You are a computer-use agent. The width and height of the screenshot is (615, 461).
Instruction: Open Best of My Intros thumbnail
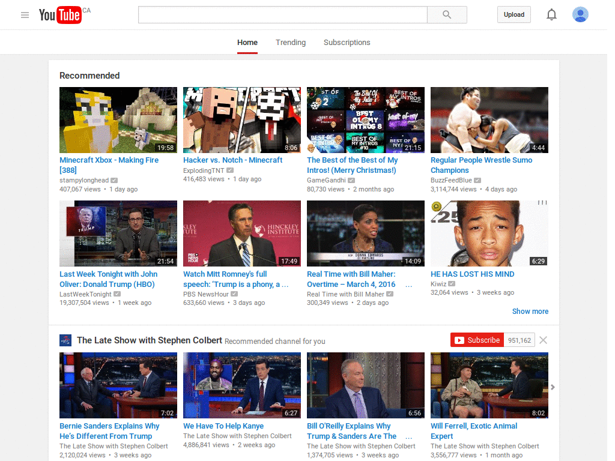(366, 120)
